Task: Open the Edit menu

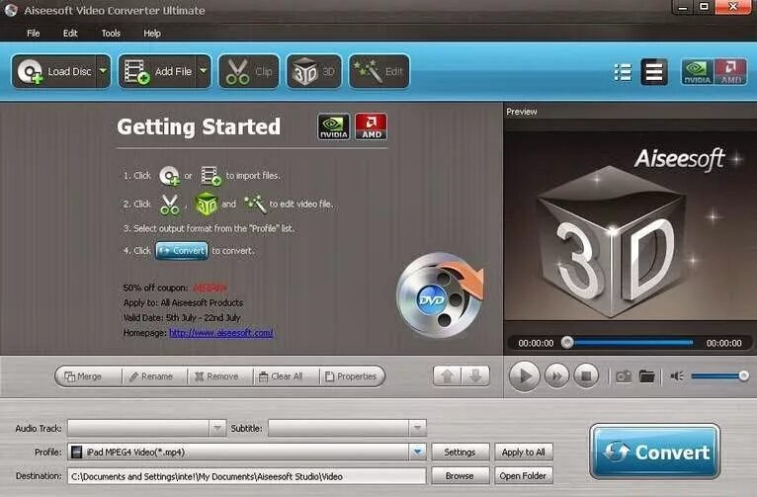Action: (x=70, y=34)
